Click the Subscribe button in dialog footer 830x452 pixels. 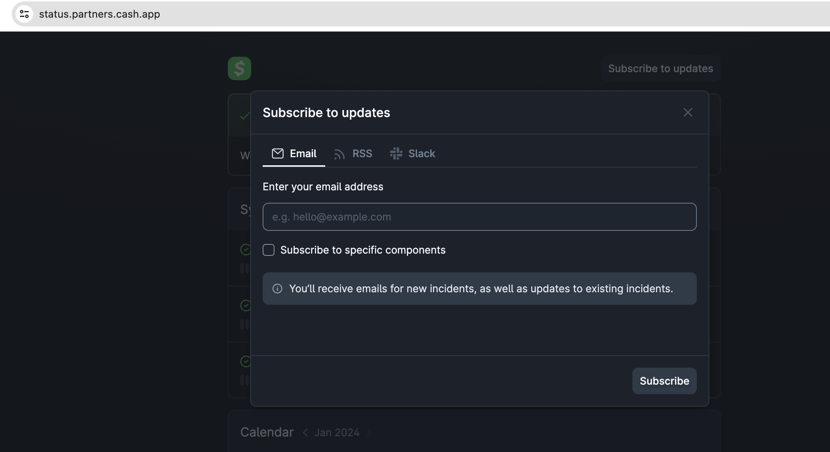point(664,381)
